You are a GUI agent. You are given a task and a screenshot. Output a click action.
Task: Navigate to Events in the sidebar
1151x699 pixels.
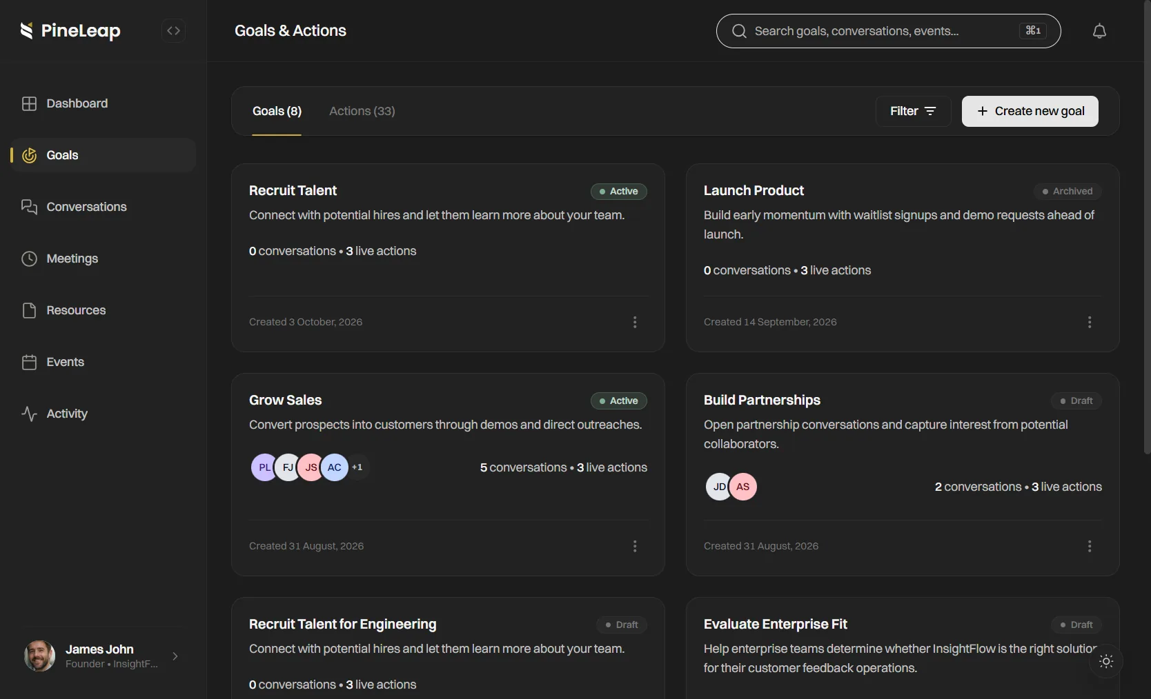point(104,362)
